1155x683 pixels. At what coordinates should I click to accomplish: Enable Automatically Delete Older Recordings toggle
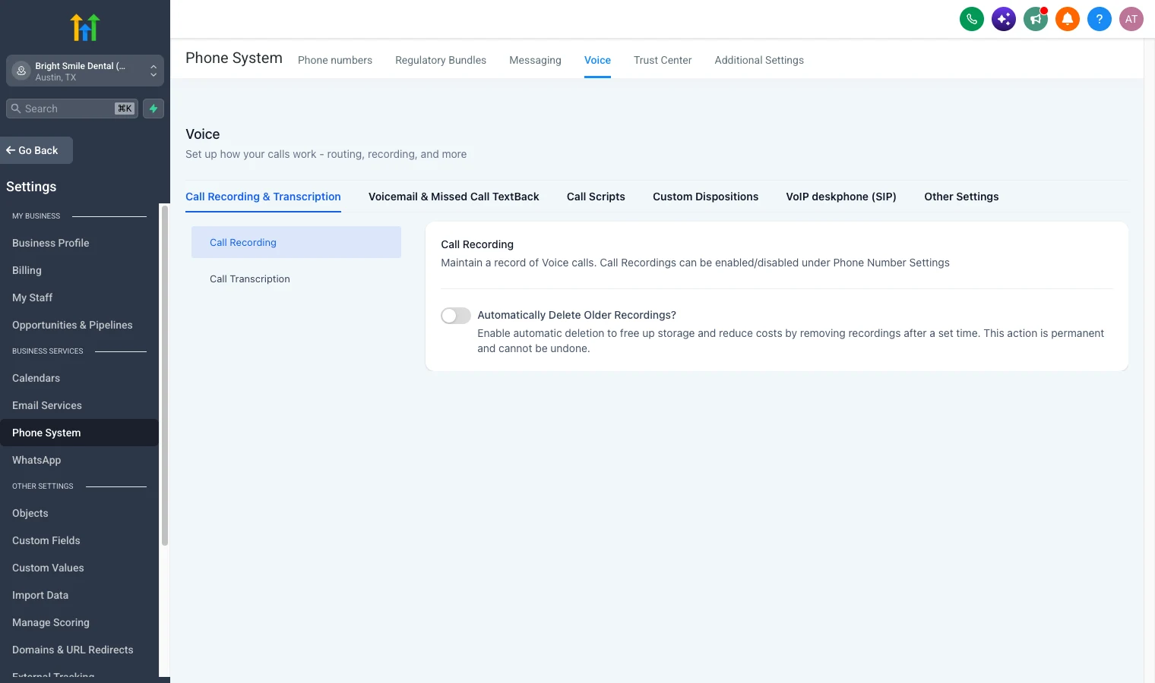point(456,316)
